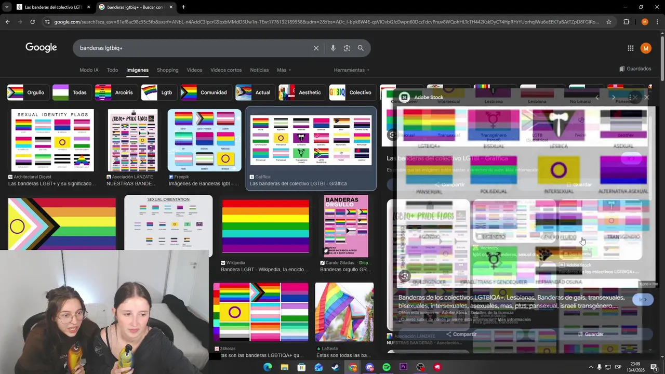The image size is (665, 374).
Task: Open the Wikipedia rainbow flag image
Action: 265,226
